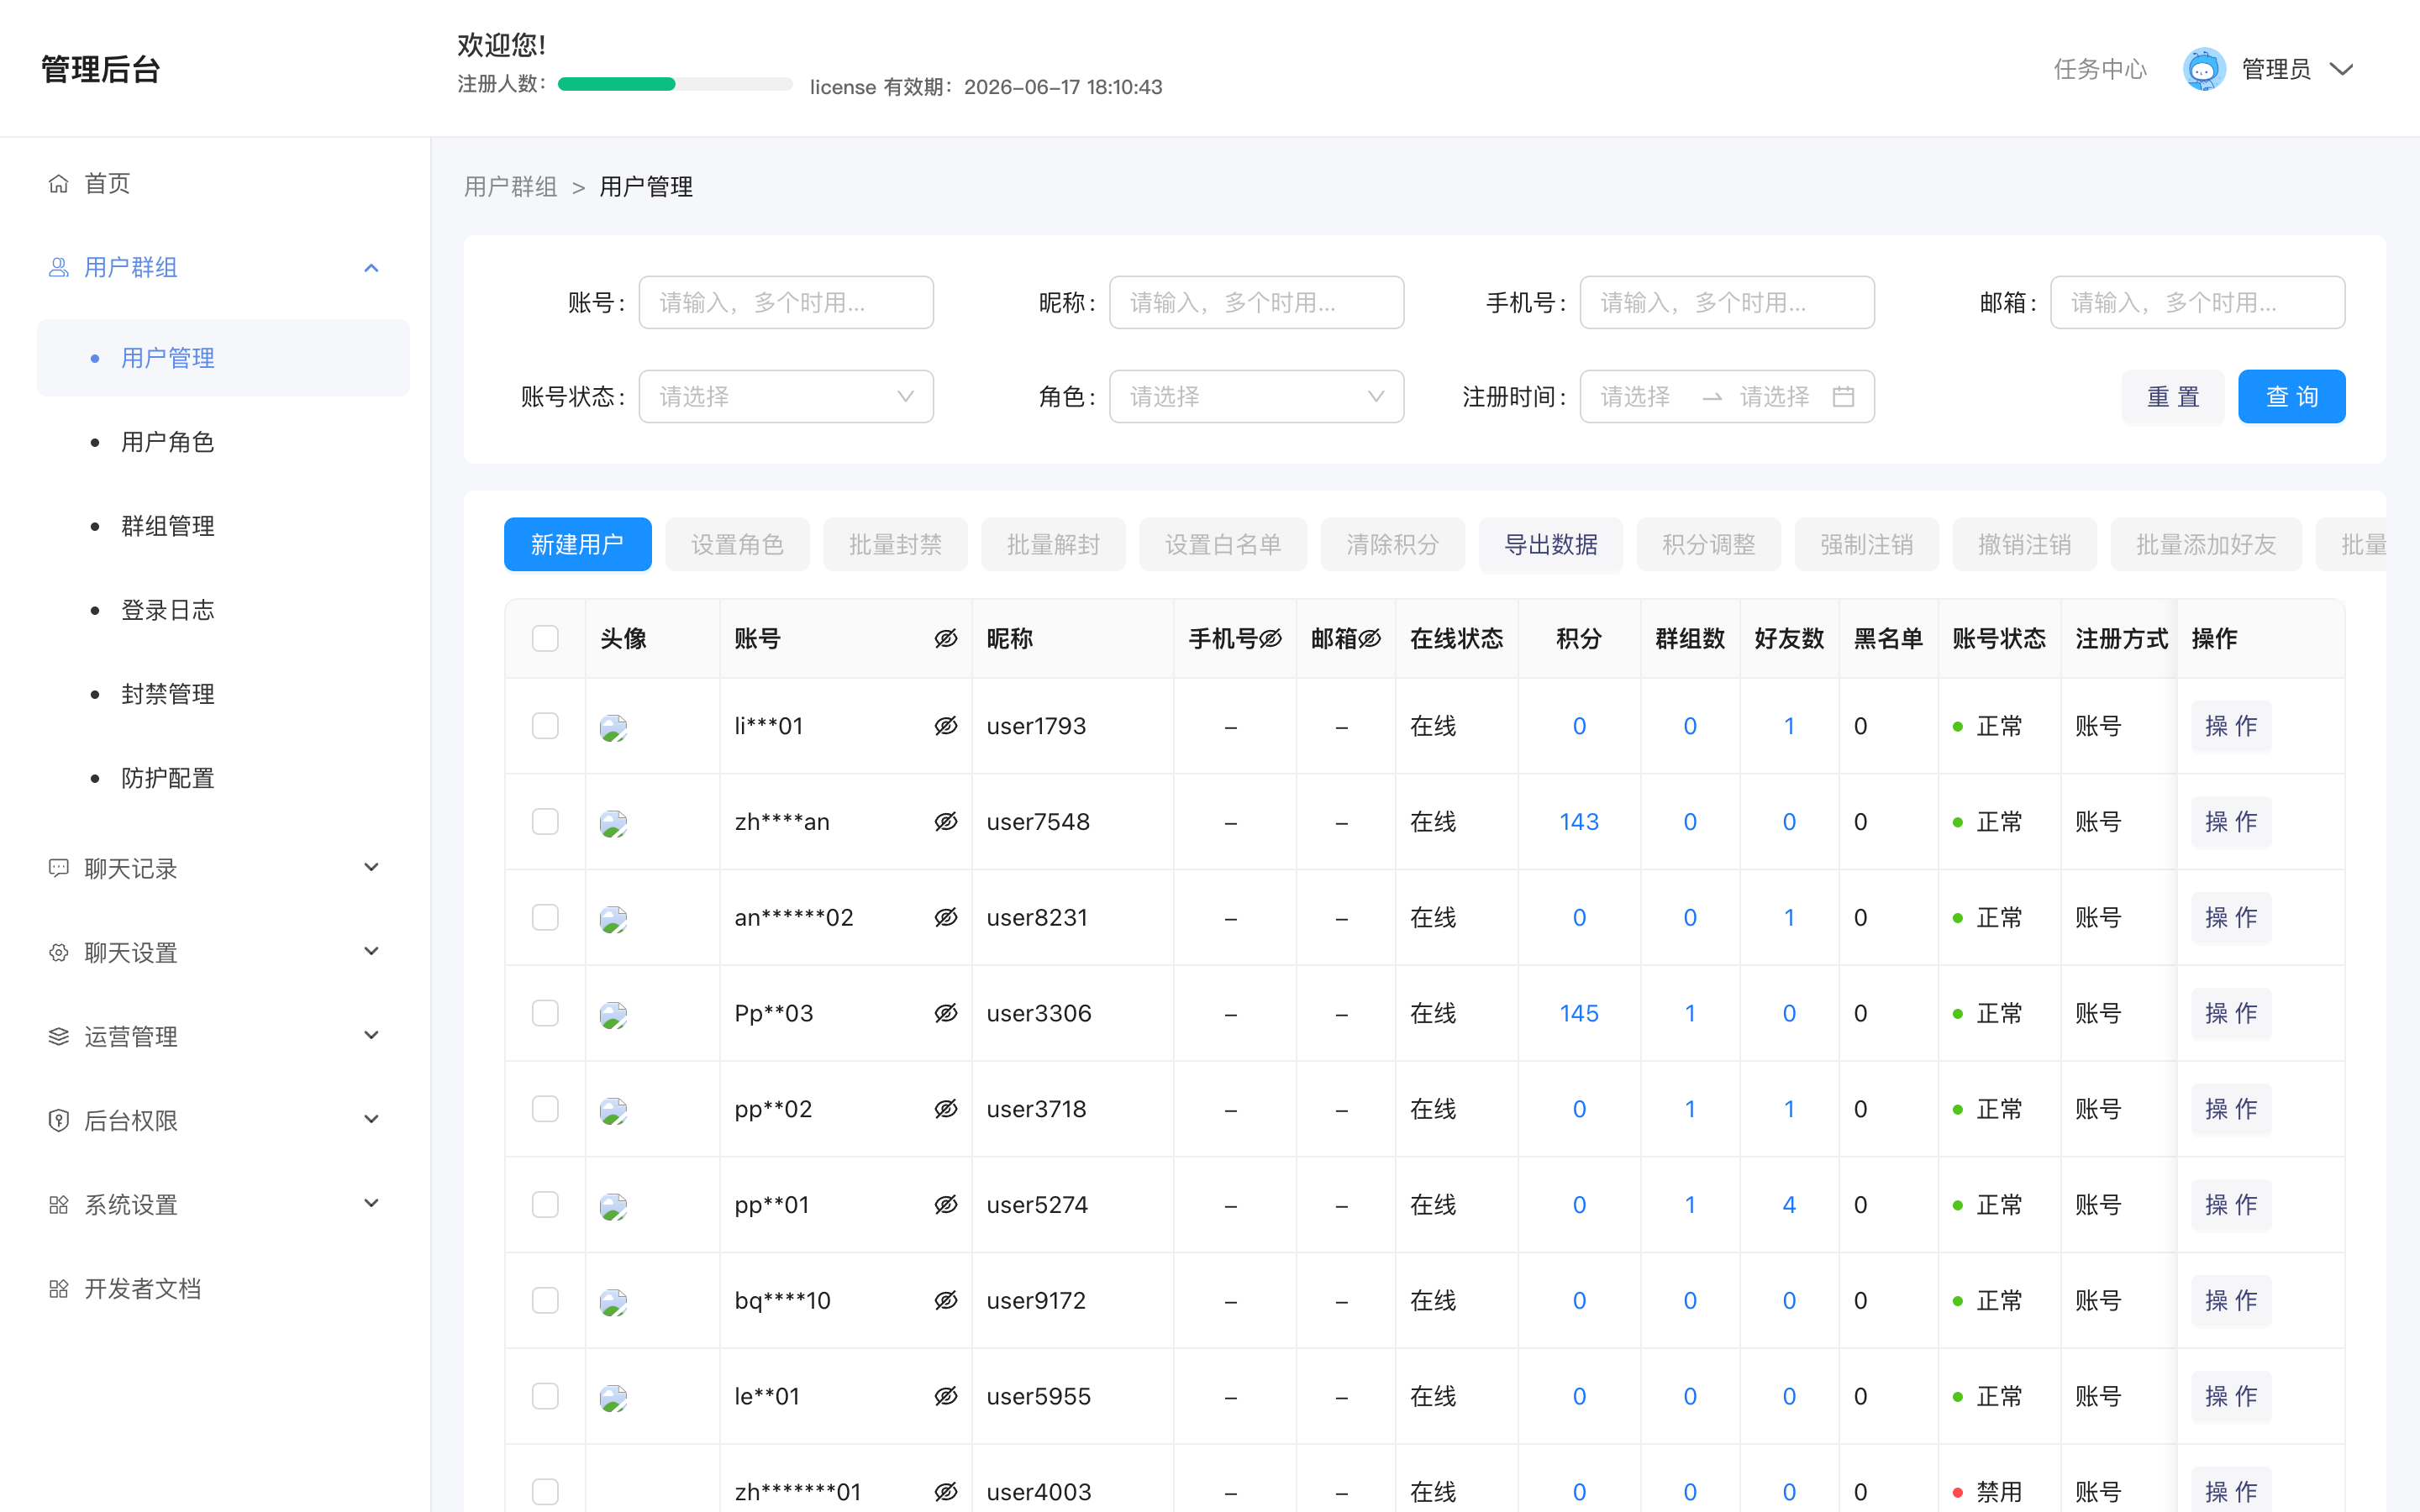2420x1512 pixels.
Task: Click the 重置 reset button
Action: (2173, 397)
